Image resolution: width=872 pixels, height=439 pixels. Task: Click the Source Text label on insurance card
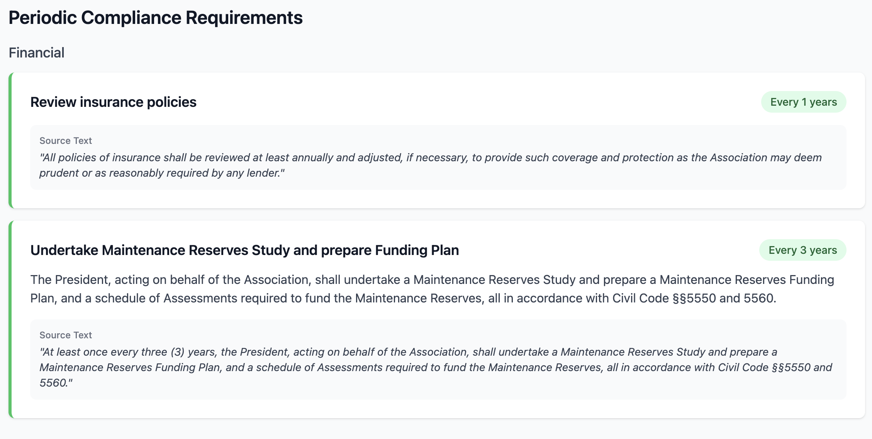point(66,140)
